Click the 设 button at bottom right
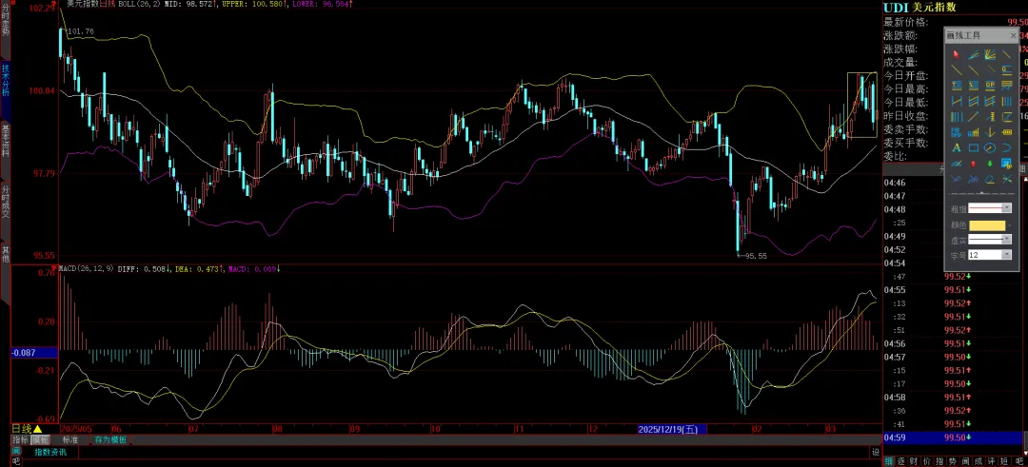 pos(876,452)
